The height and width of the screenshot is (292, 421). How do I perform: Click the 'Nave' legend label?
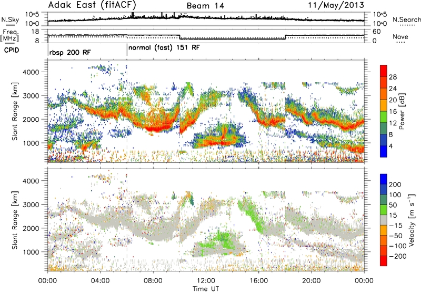(400, 37)
